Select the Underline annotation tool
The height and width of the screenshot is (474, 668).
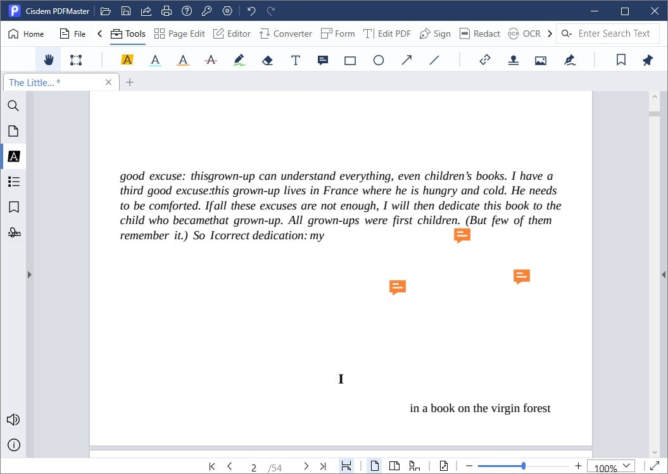pos(155,60)
